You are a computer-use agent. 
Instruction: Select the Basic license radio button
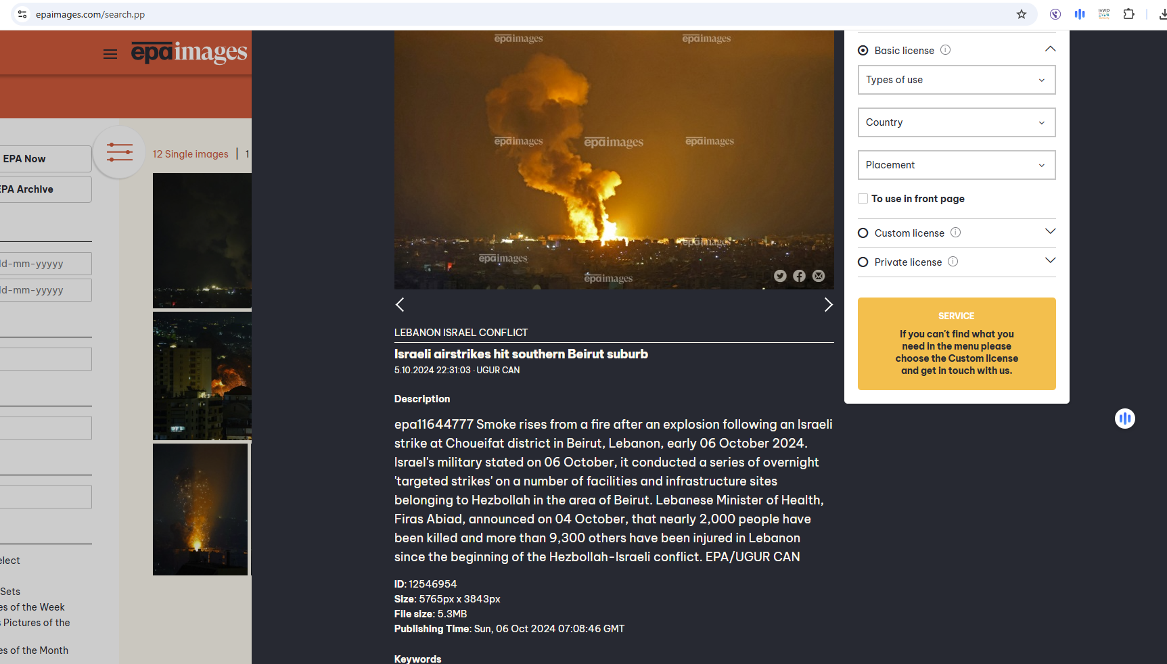pyautogui.click(x=863, y=51)
